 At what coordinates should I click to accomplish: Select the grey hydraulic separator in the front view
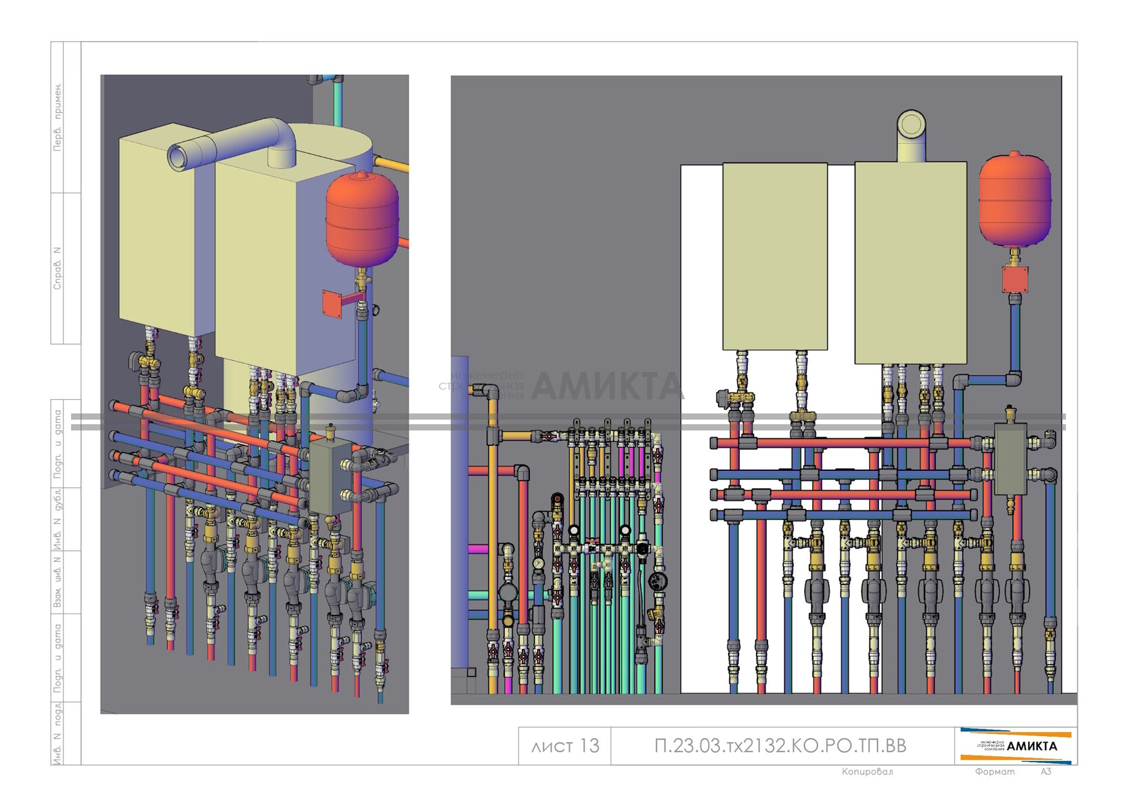coord(1010,460)
